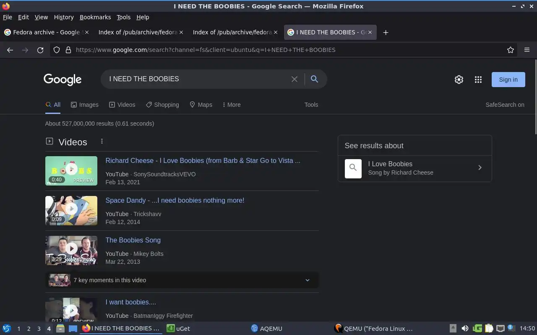Open the More search filters dropdown
Image resolution: width=537 pixels, height=335 pixels.
coord(232,105)
